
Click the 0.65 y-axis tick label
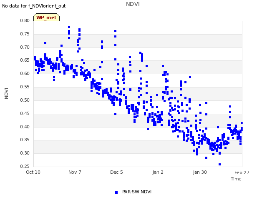coord(25,60)
